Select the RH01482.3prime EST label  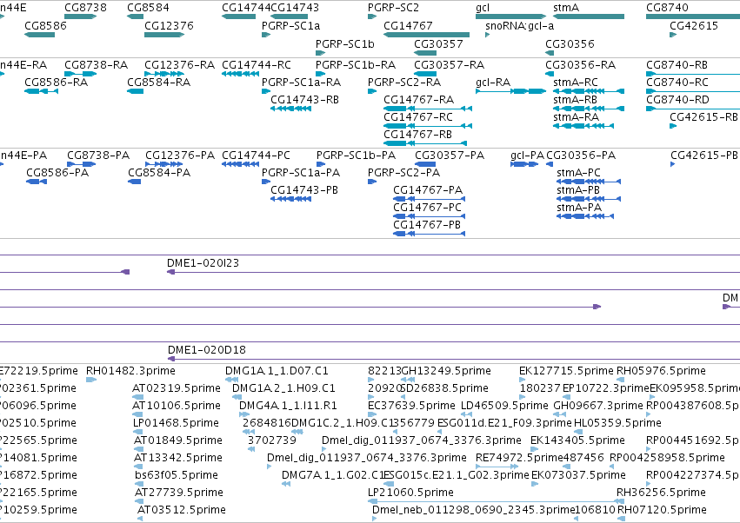click(x=130, y=371)
